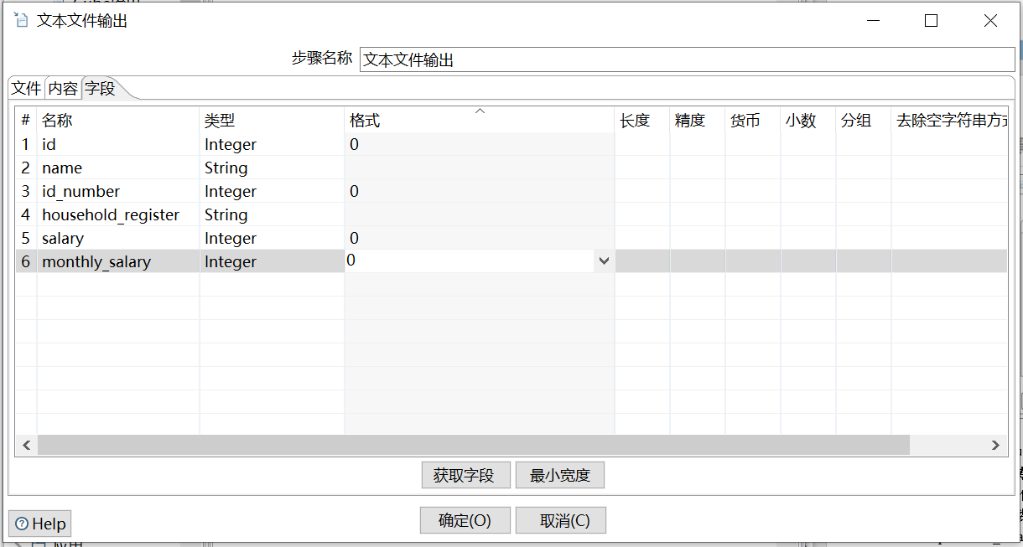
Task: Click the 获取字段 button
Action: pos(465,475)
